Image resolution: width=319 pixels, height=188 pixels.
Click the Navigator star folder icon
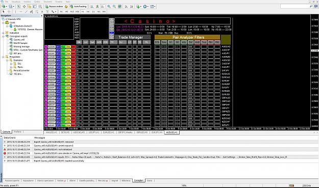pos(30,7)
